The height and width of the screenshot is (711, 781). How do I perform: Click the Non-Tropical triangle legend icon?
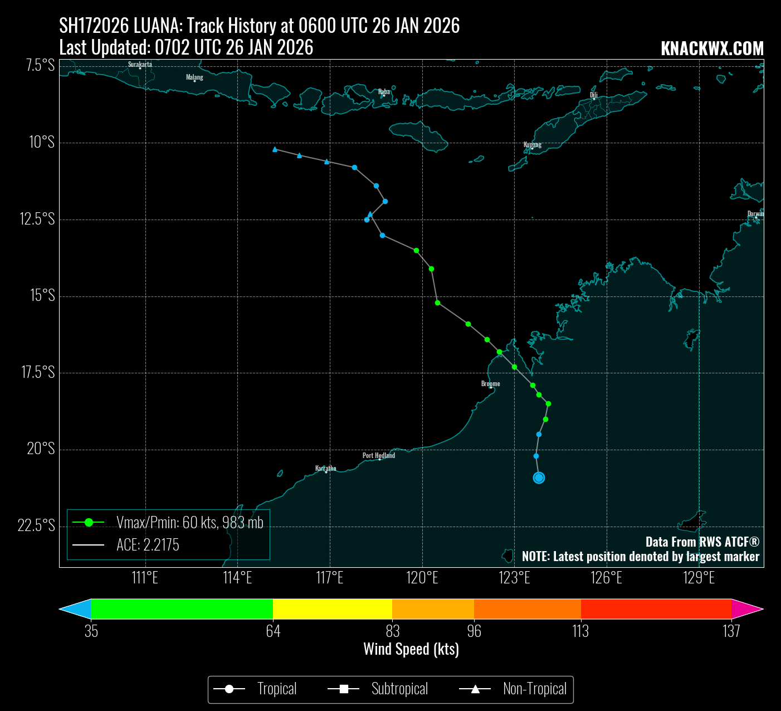475,690
